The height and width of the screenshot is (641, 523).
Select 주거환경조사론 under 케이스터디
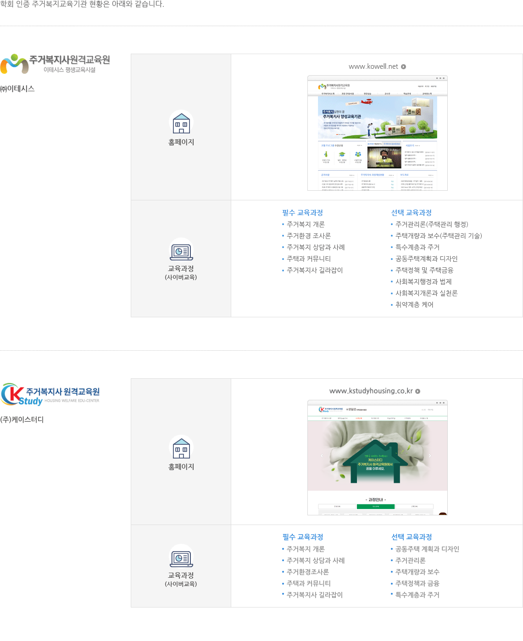(308, 572)
